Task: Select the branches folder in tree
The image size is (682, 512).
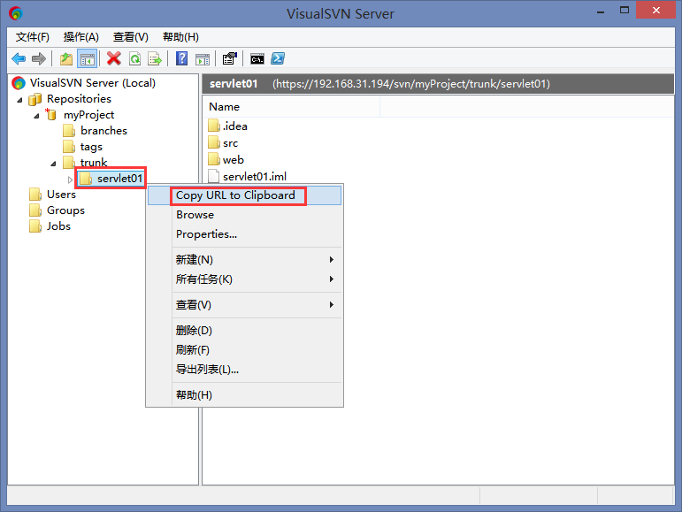Action: (x=103, y=130)
